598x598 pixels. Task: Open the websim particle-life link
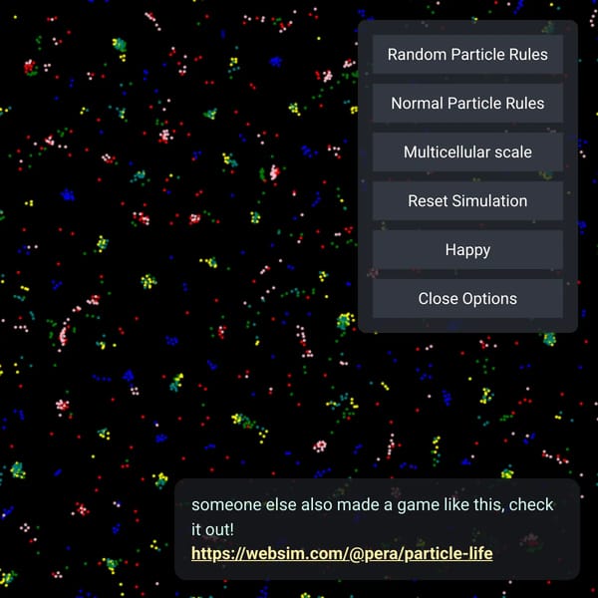pyautogui.click(x=342, y=553)
